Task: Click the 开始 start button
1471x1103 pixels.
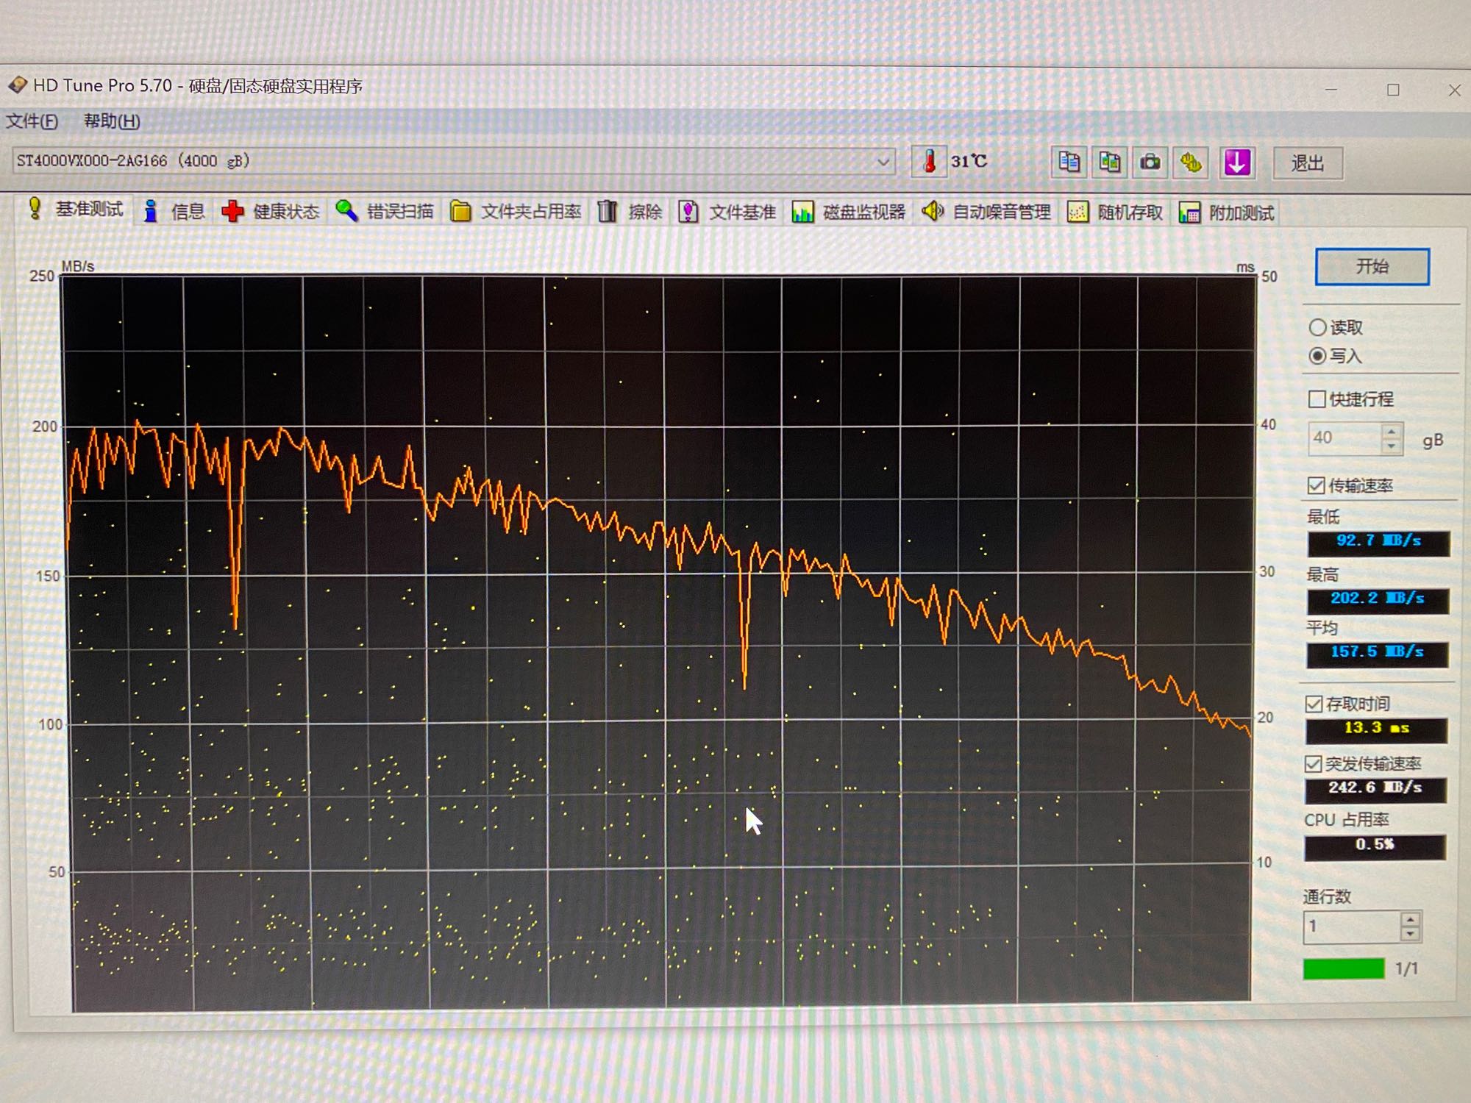Action: click(x=1372, y=266)
